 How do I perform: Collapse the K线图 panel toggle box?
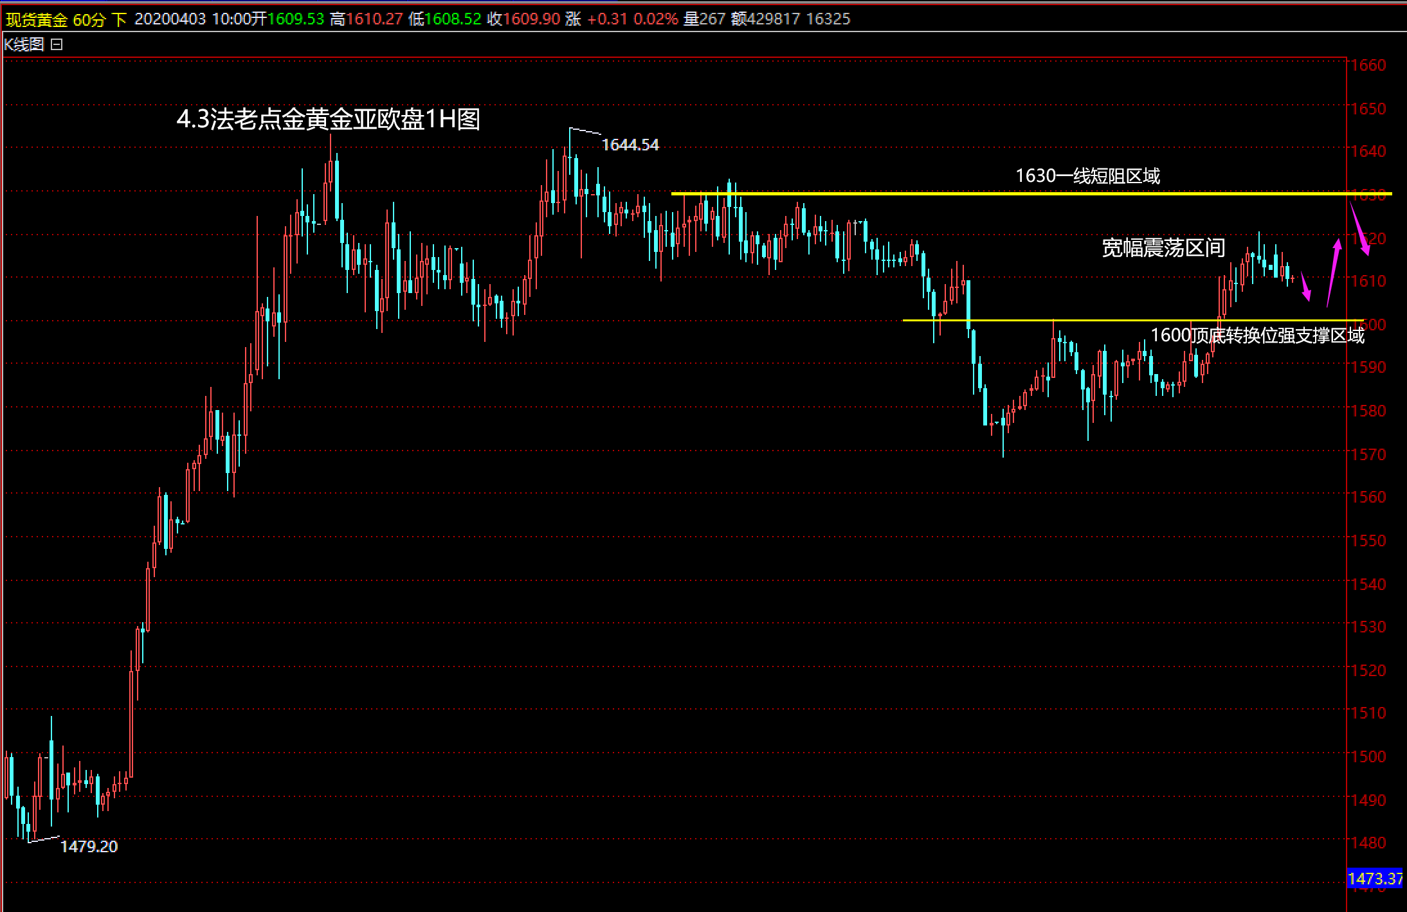point(57,44)
